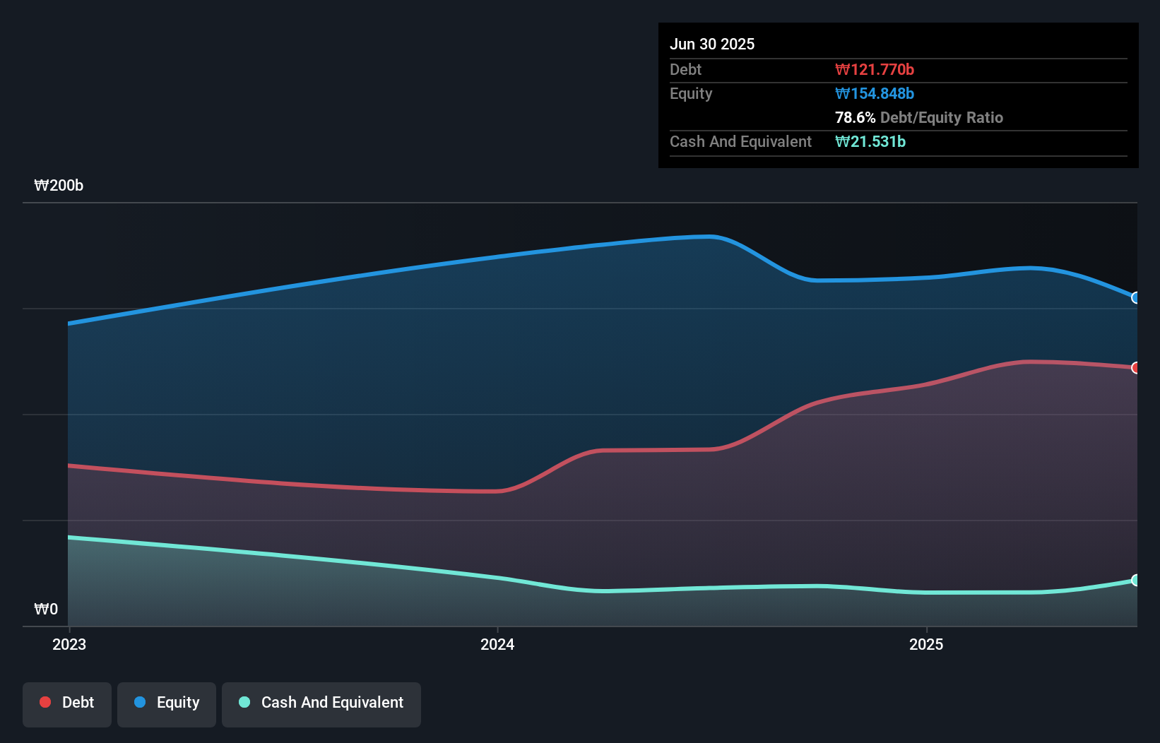Click the teal Cash And Equivalent legend dot
Screen dimensions: 1160x743
(x=244, y=702)
